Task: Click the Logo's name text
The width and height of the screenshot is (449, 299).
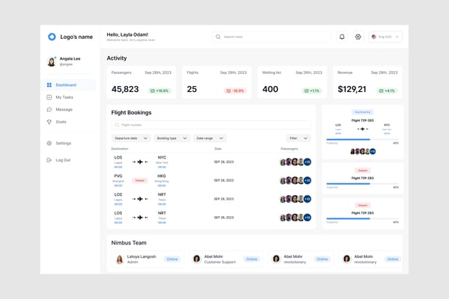Action: [76, 37]
